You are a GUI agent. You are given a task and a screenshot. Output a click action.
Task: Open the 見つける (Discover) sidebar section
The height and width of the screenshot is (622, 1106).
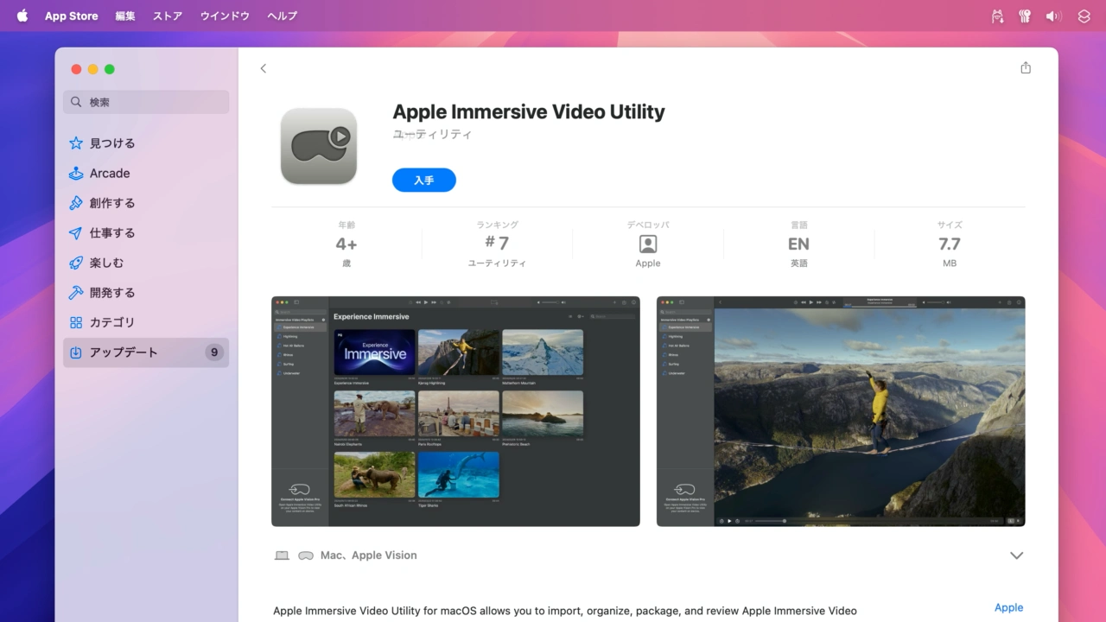point(112,143)
